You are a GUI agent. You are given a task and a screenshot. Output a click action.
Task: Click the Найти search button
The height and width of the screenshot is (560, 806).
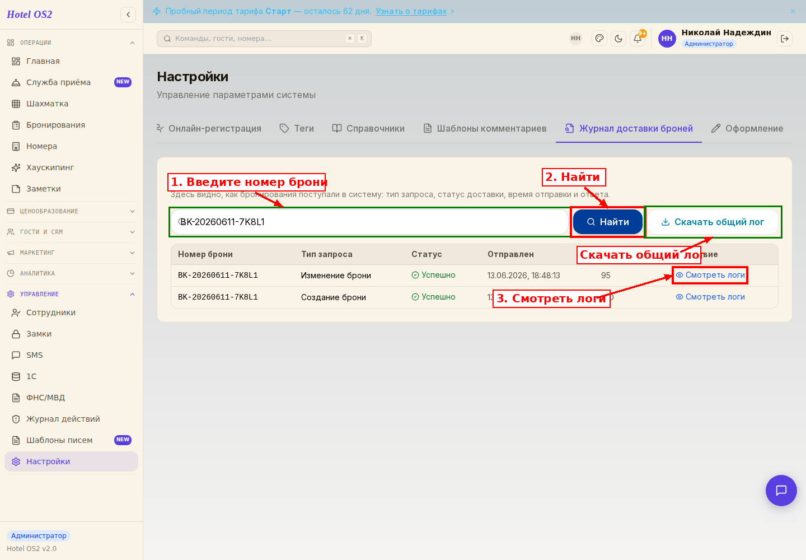coord(608,222)
